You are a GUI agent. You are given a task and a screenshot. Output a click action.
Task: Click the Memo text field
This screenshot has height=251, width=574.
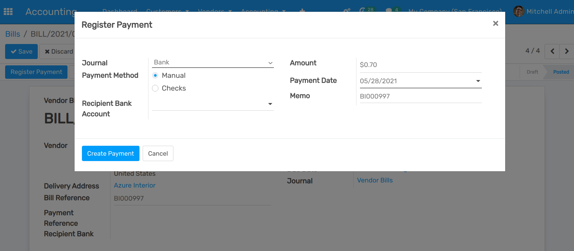pos(420,96)
